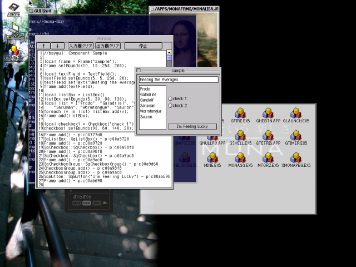Open the OSを作ろう cubes desktop icon
This screenshot has height=267, width=356.
13,53
